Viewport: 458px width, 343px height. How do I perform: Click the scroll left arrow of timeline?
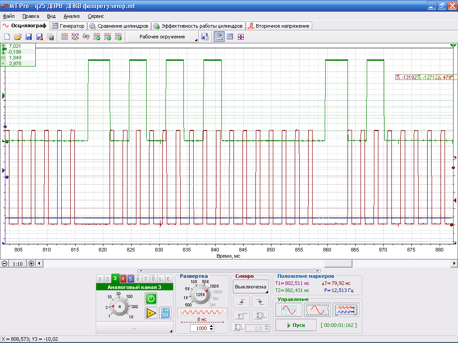[39, 264]
